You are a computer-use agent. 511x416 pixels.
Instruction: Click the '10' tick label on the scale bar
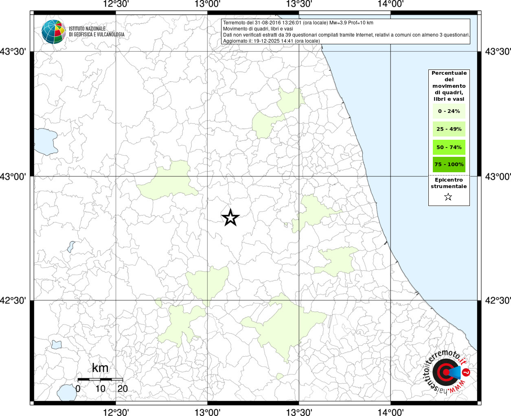pyautogui.click(x=100, y=388)
